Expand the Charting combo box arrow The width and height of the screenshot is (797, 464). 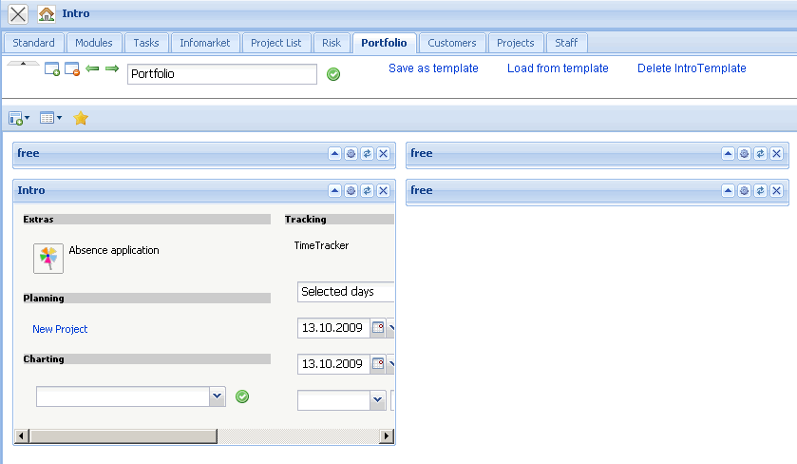coord(217,396)
